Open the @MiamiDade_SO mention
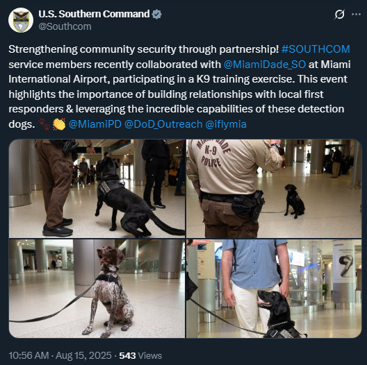Screen dimensions: 367x365 [265, 65]
